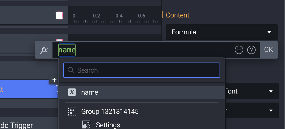Viewport: 285px width, 129px height.
Task: Click the variable x icon beside name
Action: (x=72, y=92)
